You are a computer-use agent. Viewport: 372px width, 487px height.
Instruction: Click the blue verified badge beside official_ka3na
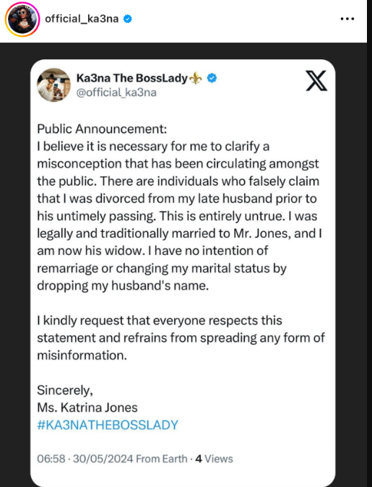(128, 19)
